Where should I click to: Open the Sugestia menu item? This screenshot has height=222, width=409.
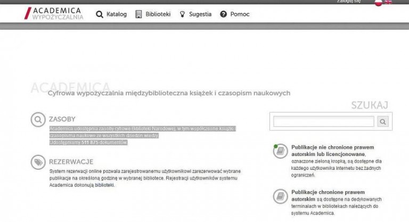tap(200, 14)
